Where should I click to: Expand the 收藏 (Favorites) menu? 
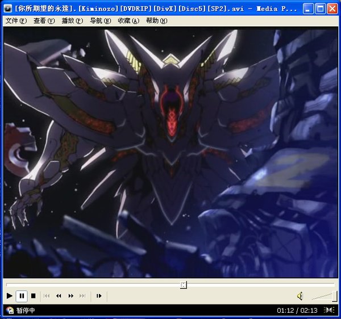tap(128, 21)
